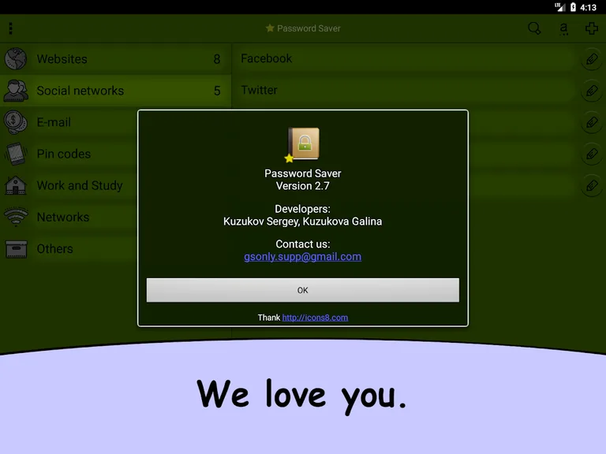Open the Twitter entry
Image resolution: width=606 pixels, height=454 pixels.
pyautogui.click(x=405, y=91)
